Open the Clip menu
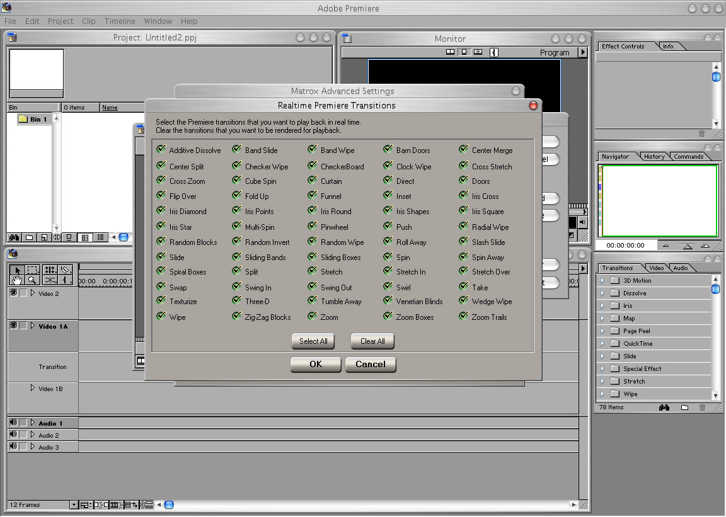The image size is (726, 517). click(88, 21)
